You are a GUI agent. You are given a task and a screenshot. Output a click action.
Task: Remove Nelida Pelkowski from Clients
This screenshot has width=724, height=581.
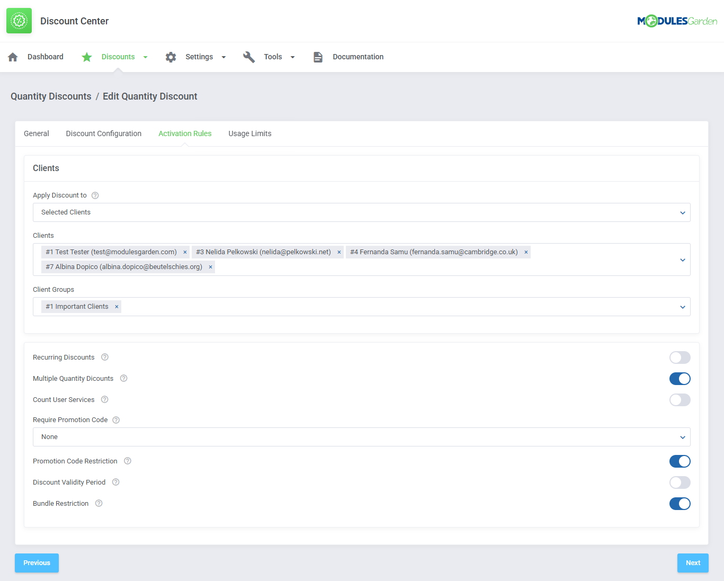point(339,252)
